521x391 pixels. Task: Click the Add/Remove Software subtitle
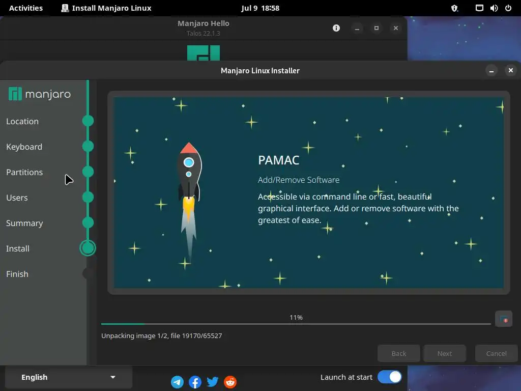pyautogui.click(x=299, y=180)
